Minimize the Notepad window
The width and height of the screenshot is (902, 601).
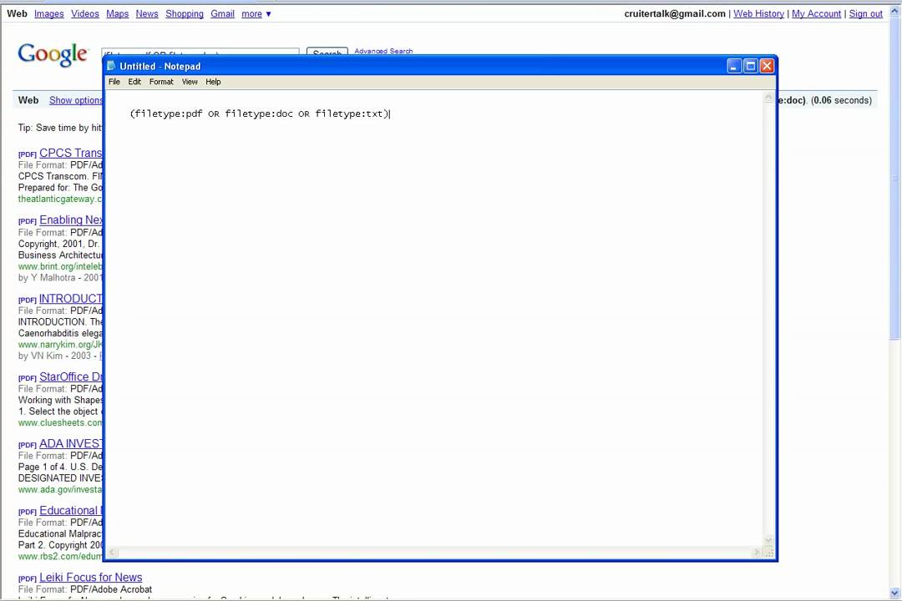(x=734, y=66)
